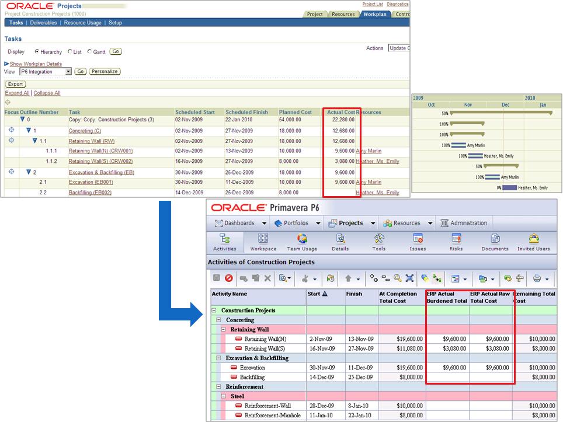Click the red Cancel circle toolbar icon
The width and height of the screenshot is (563, 422).
click(x=229, y=278)
